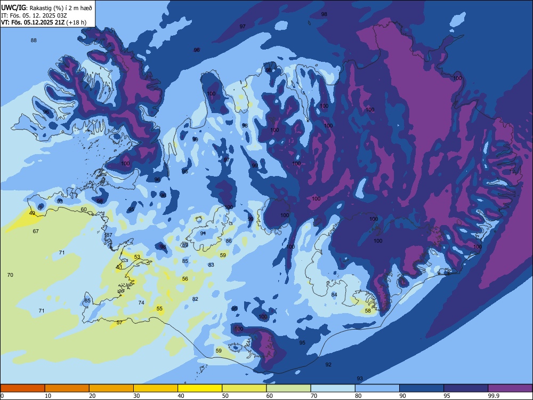The width and height of the screenshot is (533, 400).
Task: Click the title 'Rakastig (%) í 2 m hæð'
Action: tap(61, 7)
